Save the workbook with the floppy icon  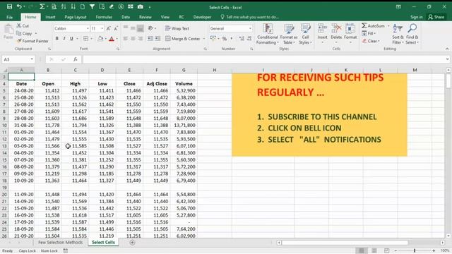[x=9, y=6]
